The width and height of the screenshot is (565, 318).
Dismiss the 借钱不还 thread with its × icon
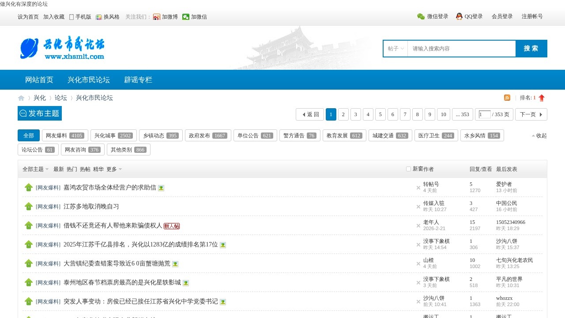tap(418, 225)
